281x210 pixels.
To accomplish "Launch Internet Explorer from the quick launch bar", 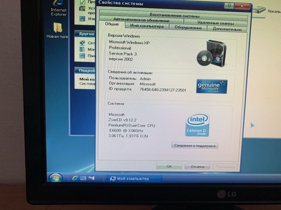I will point(75,178).
